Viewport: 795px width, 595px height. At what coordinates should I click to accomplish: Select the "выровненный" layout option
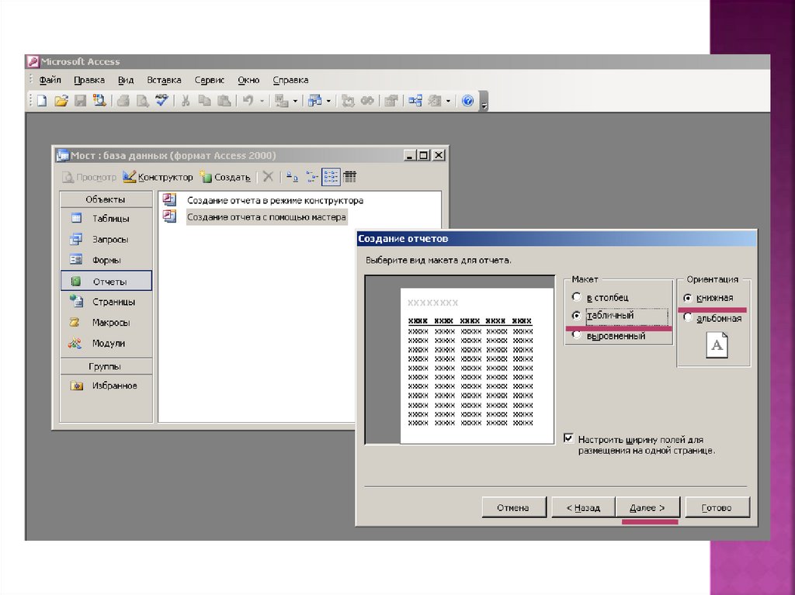[576, 336]
